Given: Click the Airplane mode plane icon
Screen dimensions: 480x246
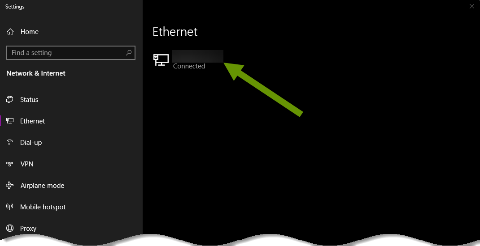Looking at the screenshot, I should (10, 186).
